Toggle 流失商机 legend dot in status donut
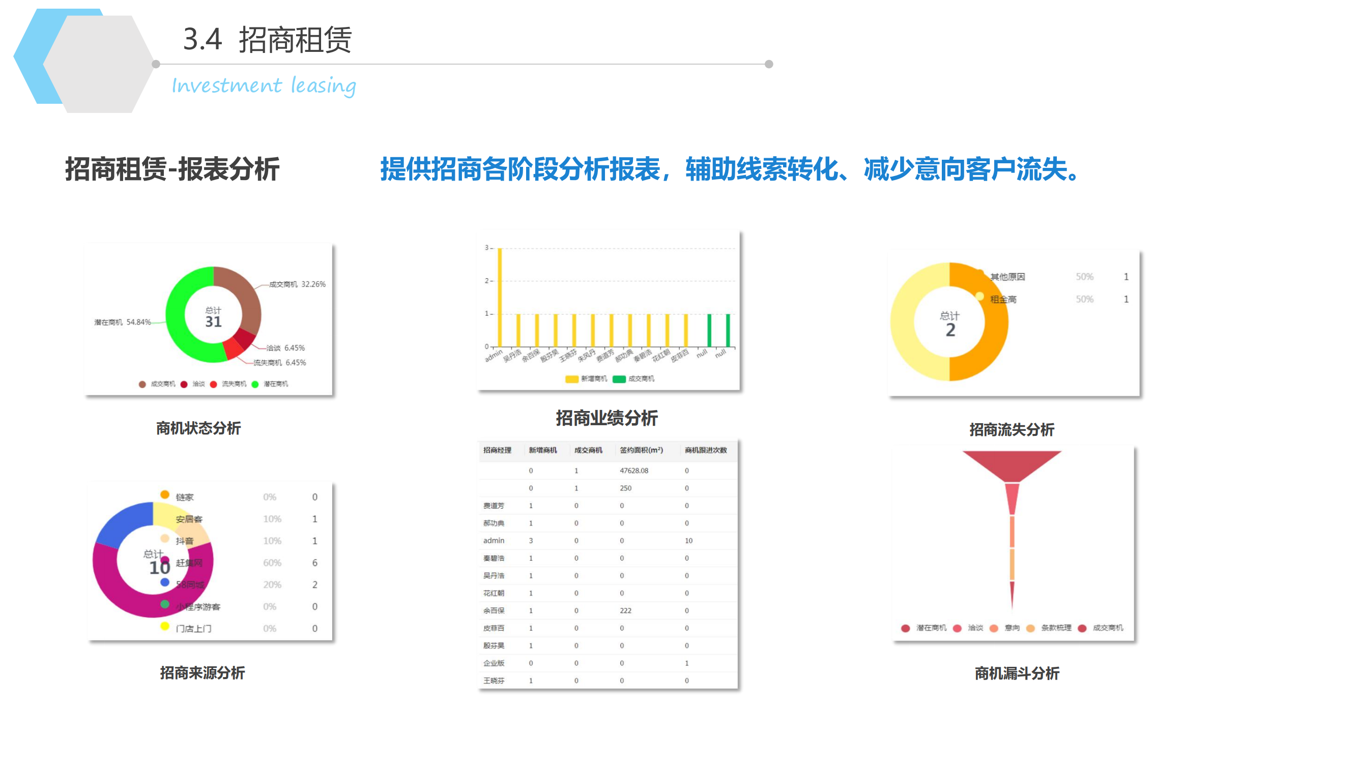This screenshot has height=763, width=1357. coord(213,385)
